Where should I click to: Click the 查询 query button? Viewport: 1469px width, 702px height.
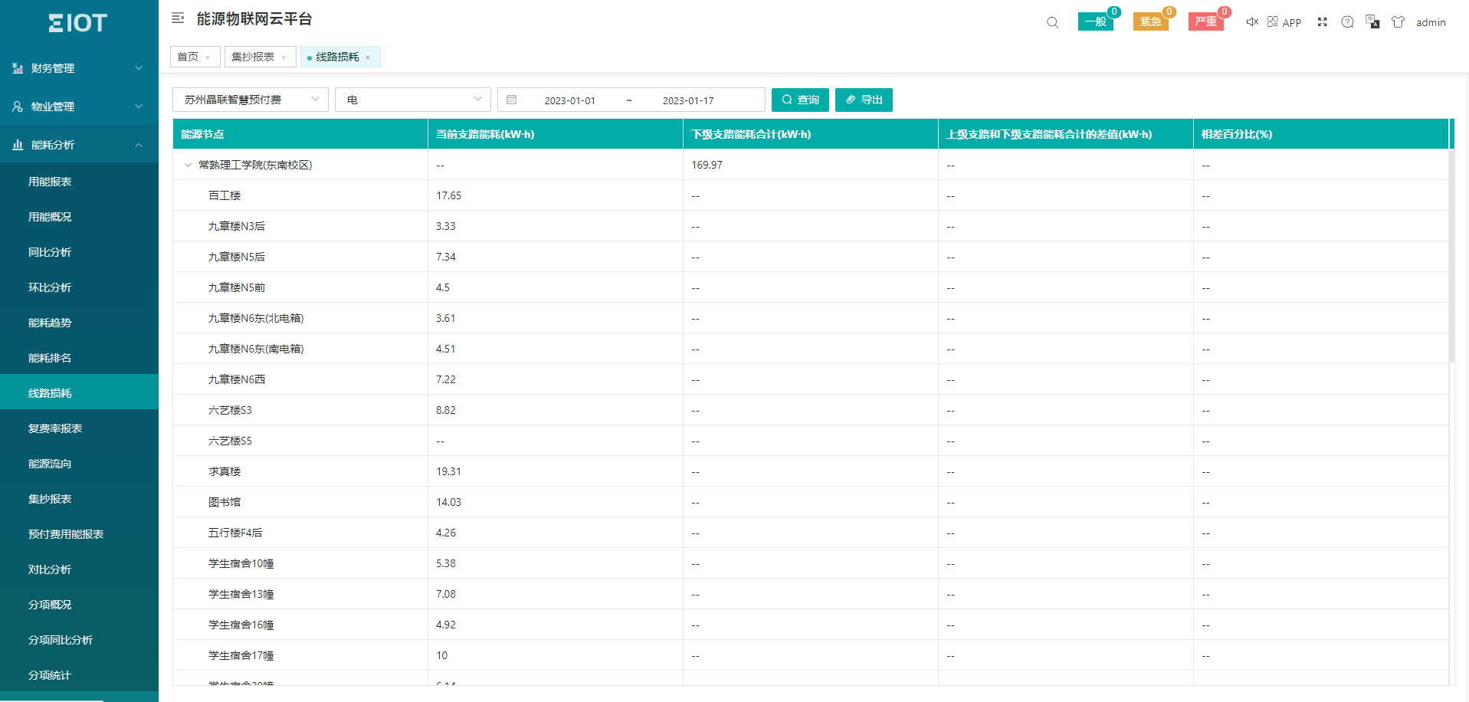pyautogui.click(x=800, y=100)
